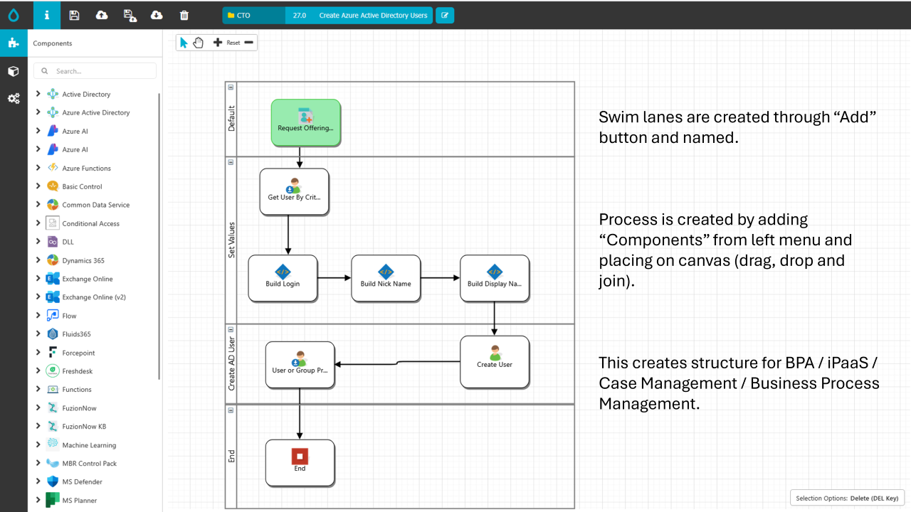Expand the Conditional Access chevron
This screenshot has height=512, width=911.
(38, 223)
